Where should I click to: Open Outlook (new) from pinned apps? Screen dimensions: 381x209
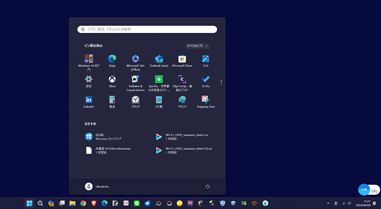[159, 59]
